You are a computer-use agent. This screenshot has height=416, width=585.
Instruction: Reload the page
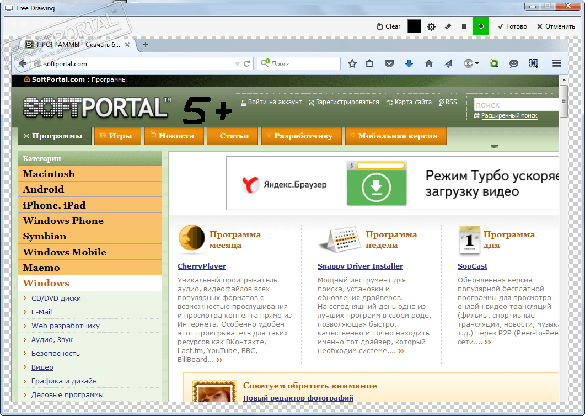[x=246, y=64]
